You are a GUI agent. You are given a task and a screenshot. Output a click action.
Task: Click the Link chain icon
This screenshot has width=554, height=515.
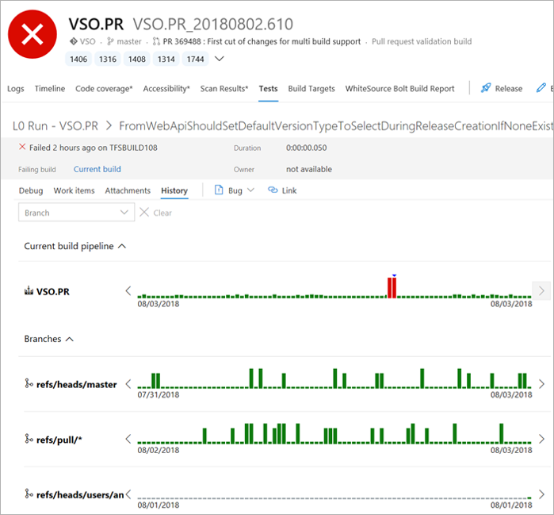click(273, 190)
